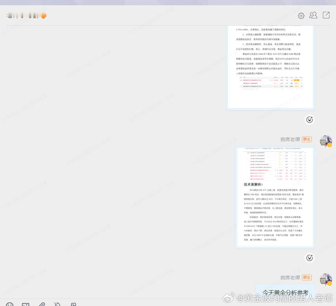This screenshot has height=306, width=336.
Task: Open 首席老谭 avatar beside 技术面解析 image
Action: [326, 141]
